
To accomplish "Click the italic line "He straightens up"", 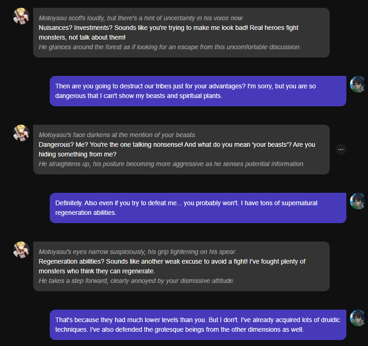I will [x=171, y=164].
